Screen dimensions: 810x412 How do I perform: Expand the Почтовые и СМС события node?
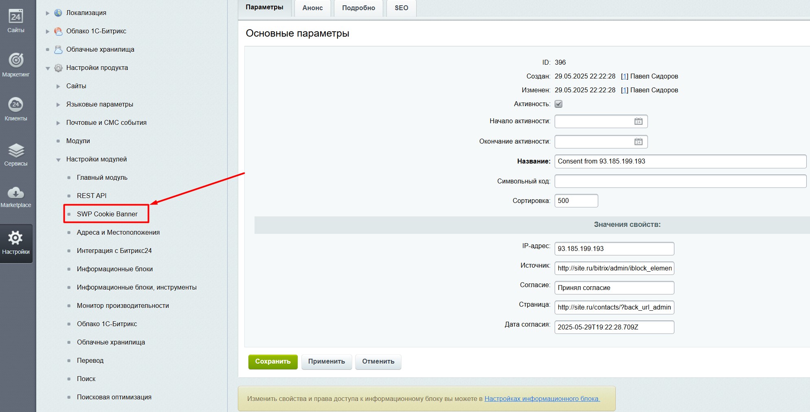pyautogui.click(x=58, y=123)
